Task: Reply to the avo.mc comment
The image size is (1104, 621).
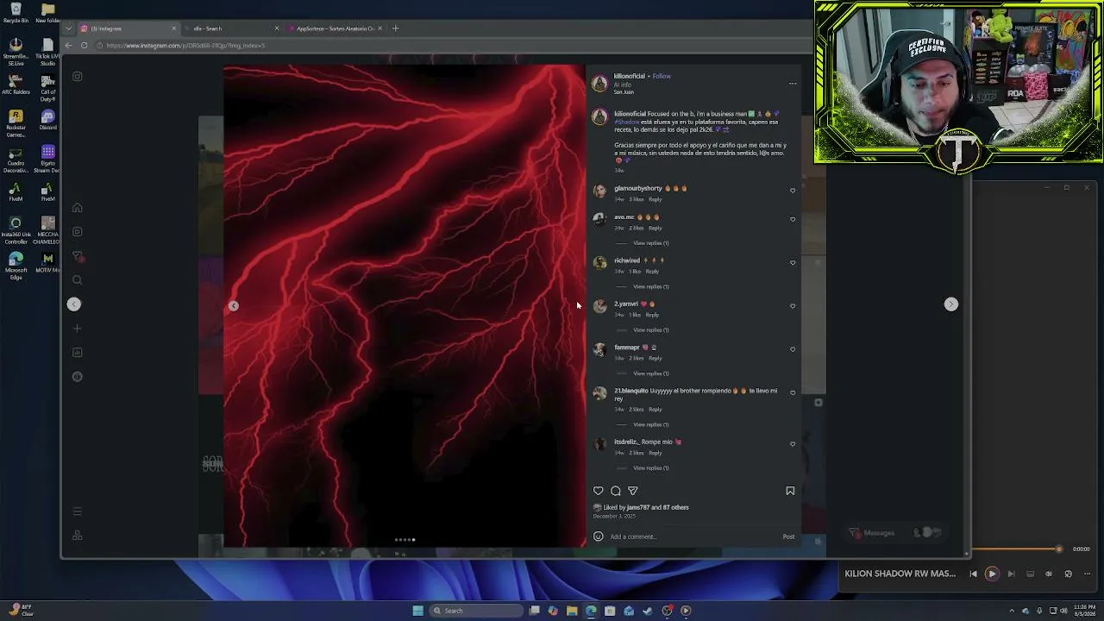Action: 655,228
